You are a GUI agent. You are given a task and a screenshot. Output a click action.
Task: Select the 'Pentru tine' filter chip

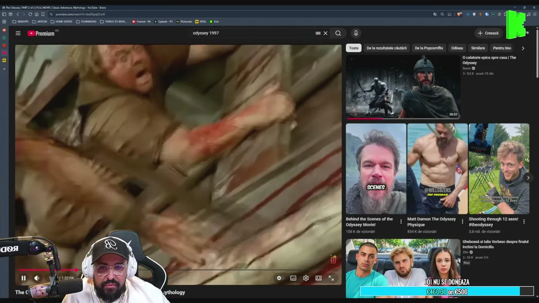(x=502, y=48)
